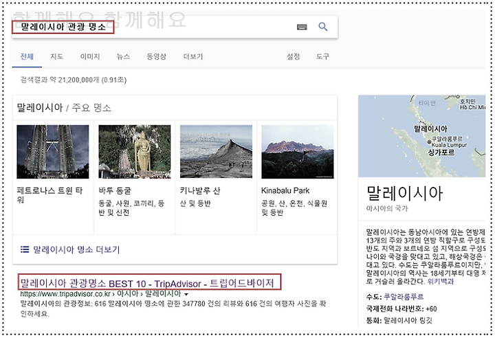495x338 pixels.
Task: Switch to the 이미지 tab
Action: tap(90, 56)
